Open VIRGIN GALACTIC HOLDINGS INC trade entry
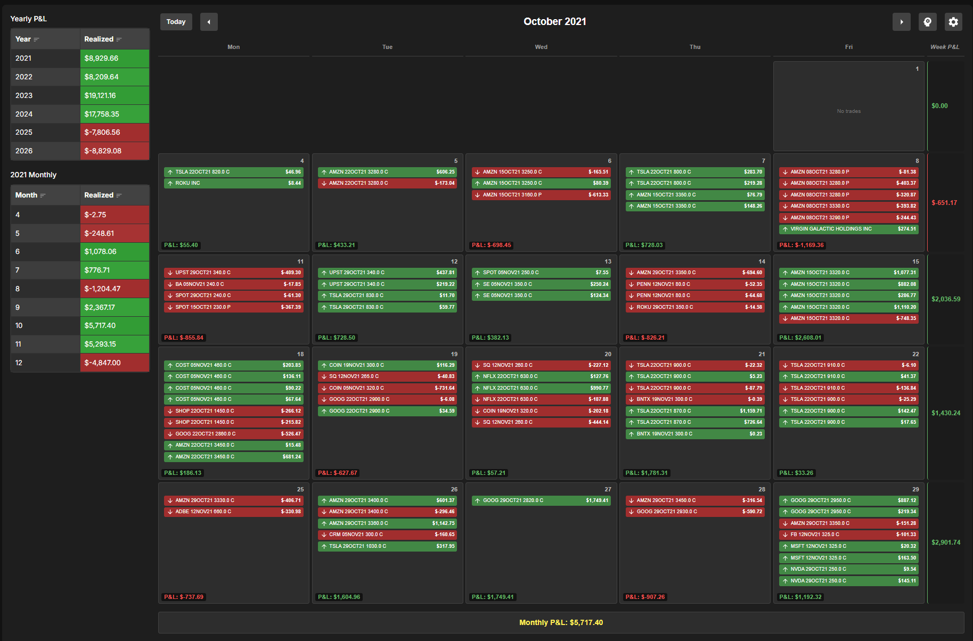The width and height of the screenshot is (973, 641). [x=848, y=229]
